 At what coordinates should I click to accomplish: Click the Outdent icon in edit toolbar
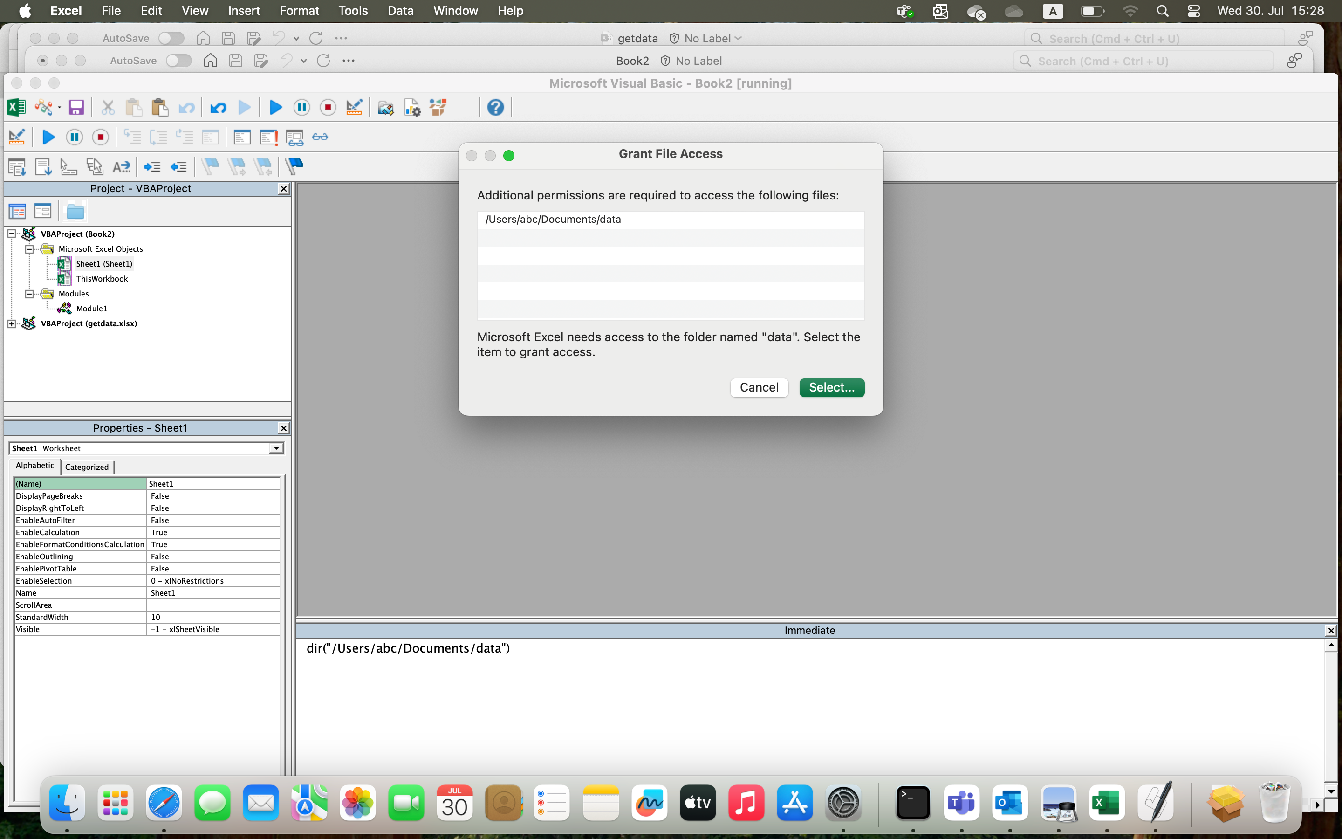click(x=178, y=166)
